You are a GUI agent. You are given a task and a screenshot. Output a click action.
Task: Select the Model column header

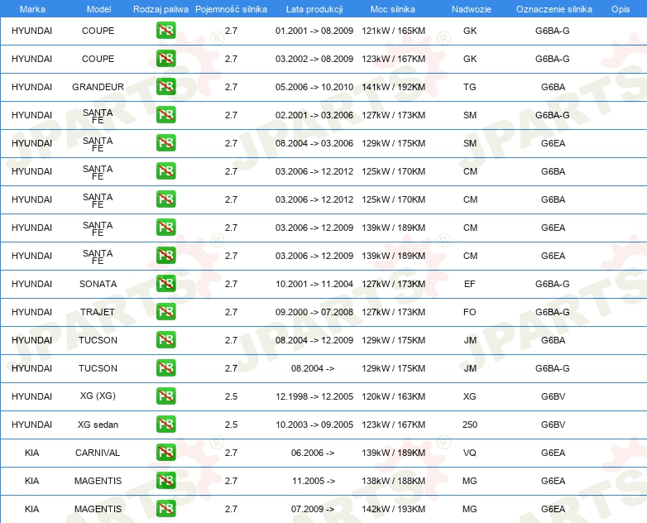[98, 9]
